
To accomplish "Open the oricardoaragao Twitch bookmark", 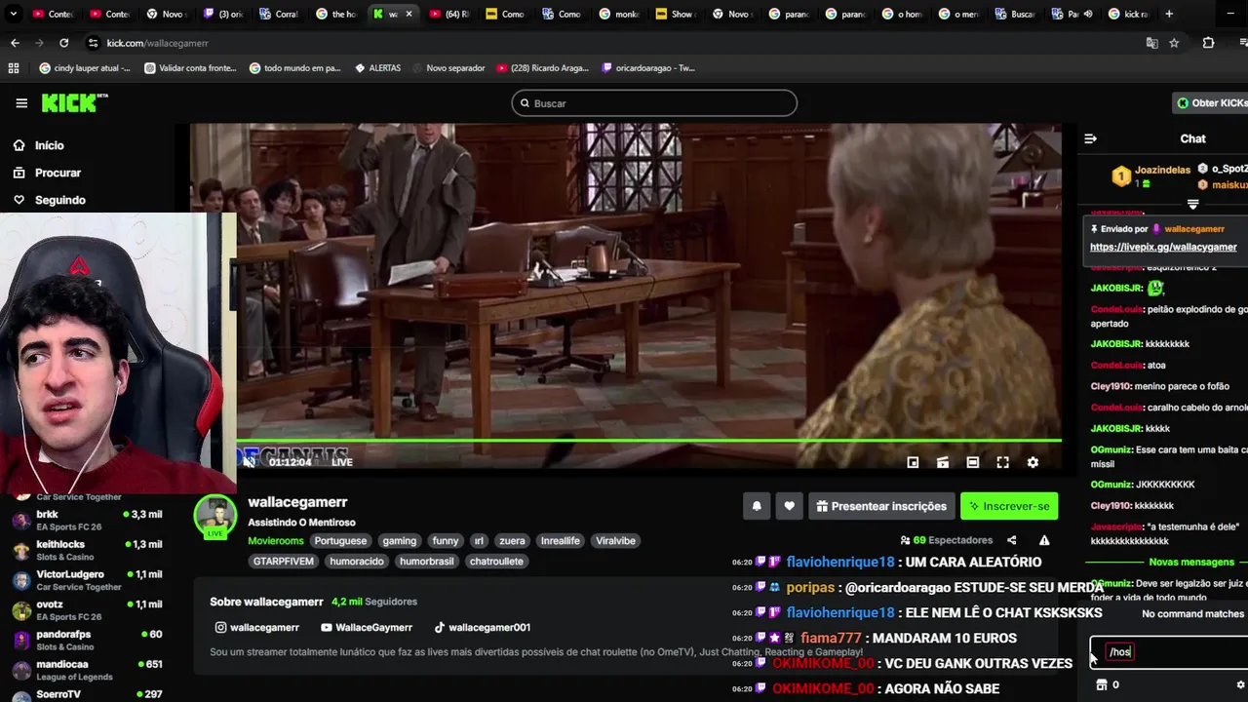I will 648,68.
